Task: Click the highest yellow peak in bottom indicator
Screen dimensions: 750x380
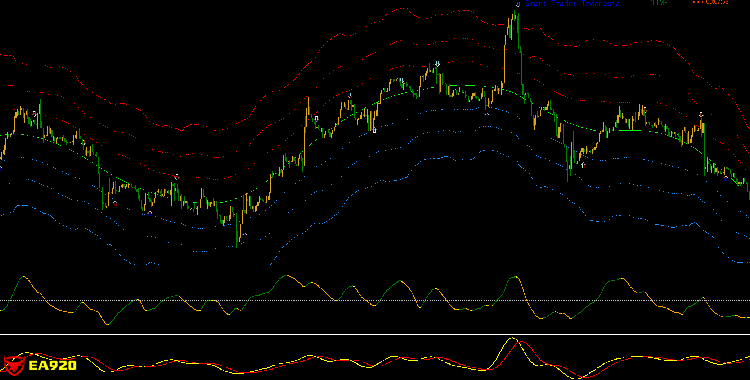Action: coord(512,338)
